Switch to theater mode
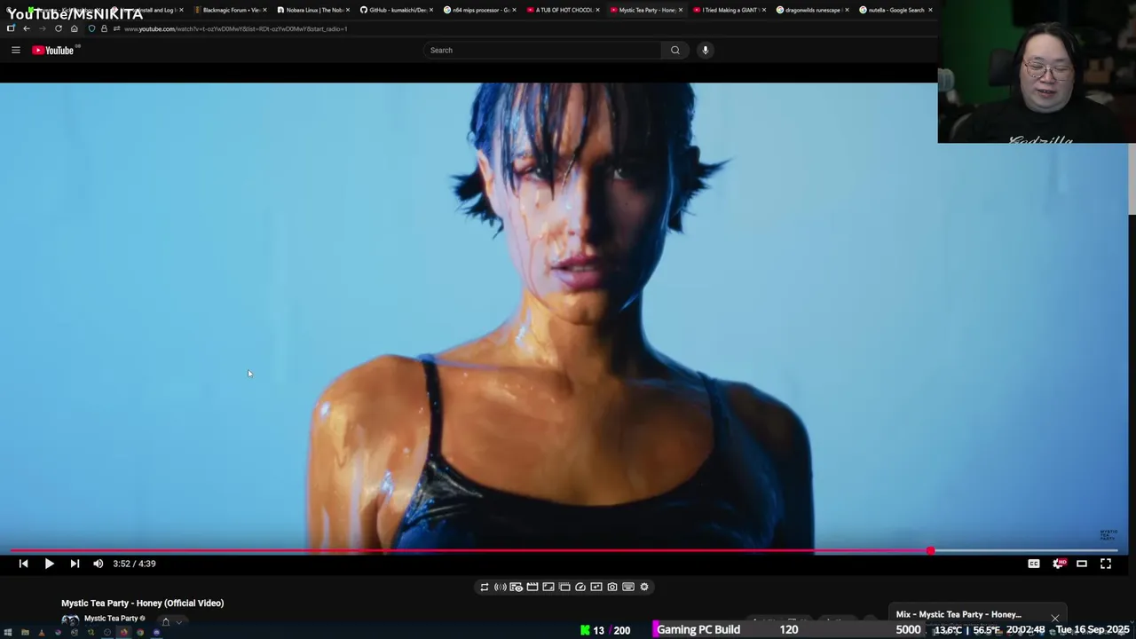The height and width of the screenshot is (639, 1136). click(x=1082, y=564)
